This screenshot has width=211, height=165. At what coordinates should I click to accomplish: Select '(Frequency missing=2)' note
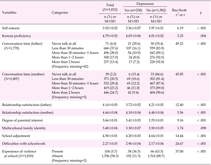[69, 161]
